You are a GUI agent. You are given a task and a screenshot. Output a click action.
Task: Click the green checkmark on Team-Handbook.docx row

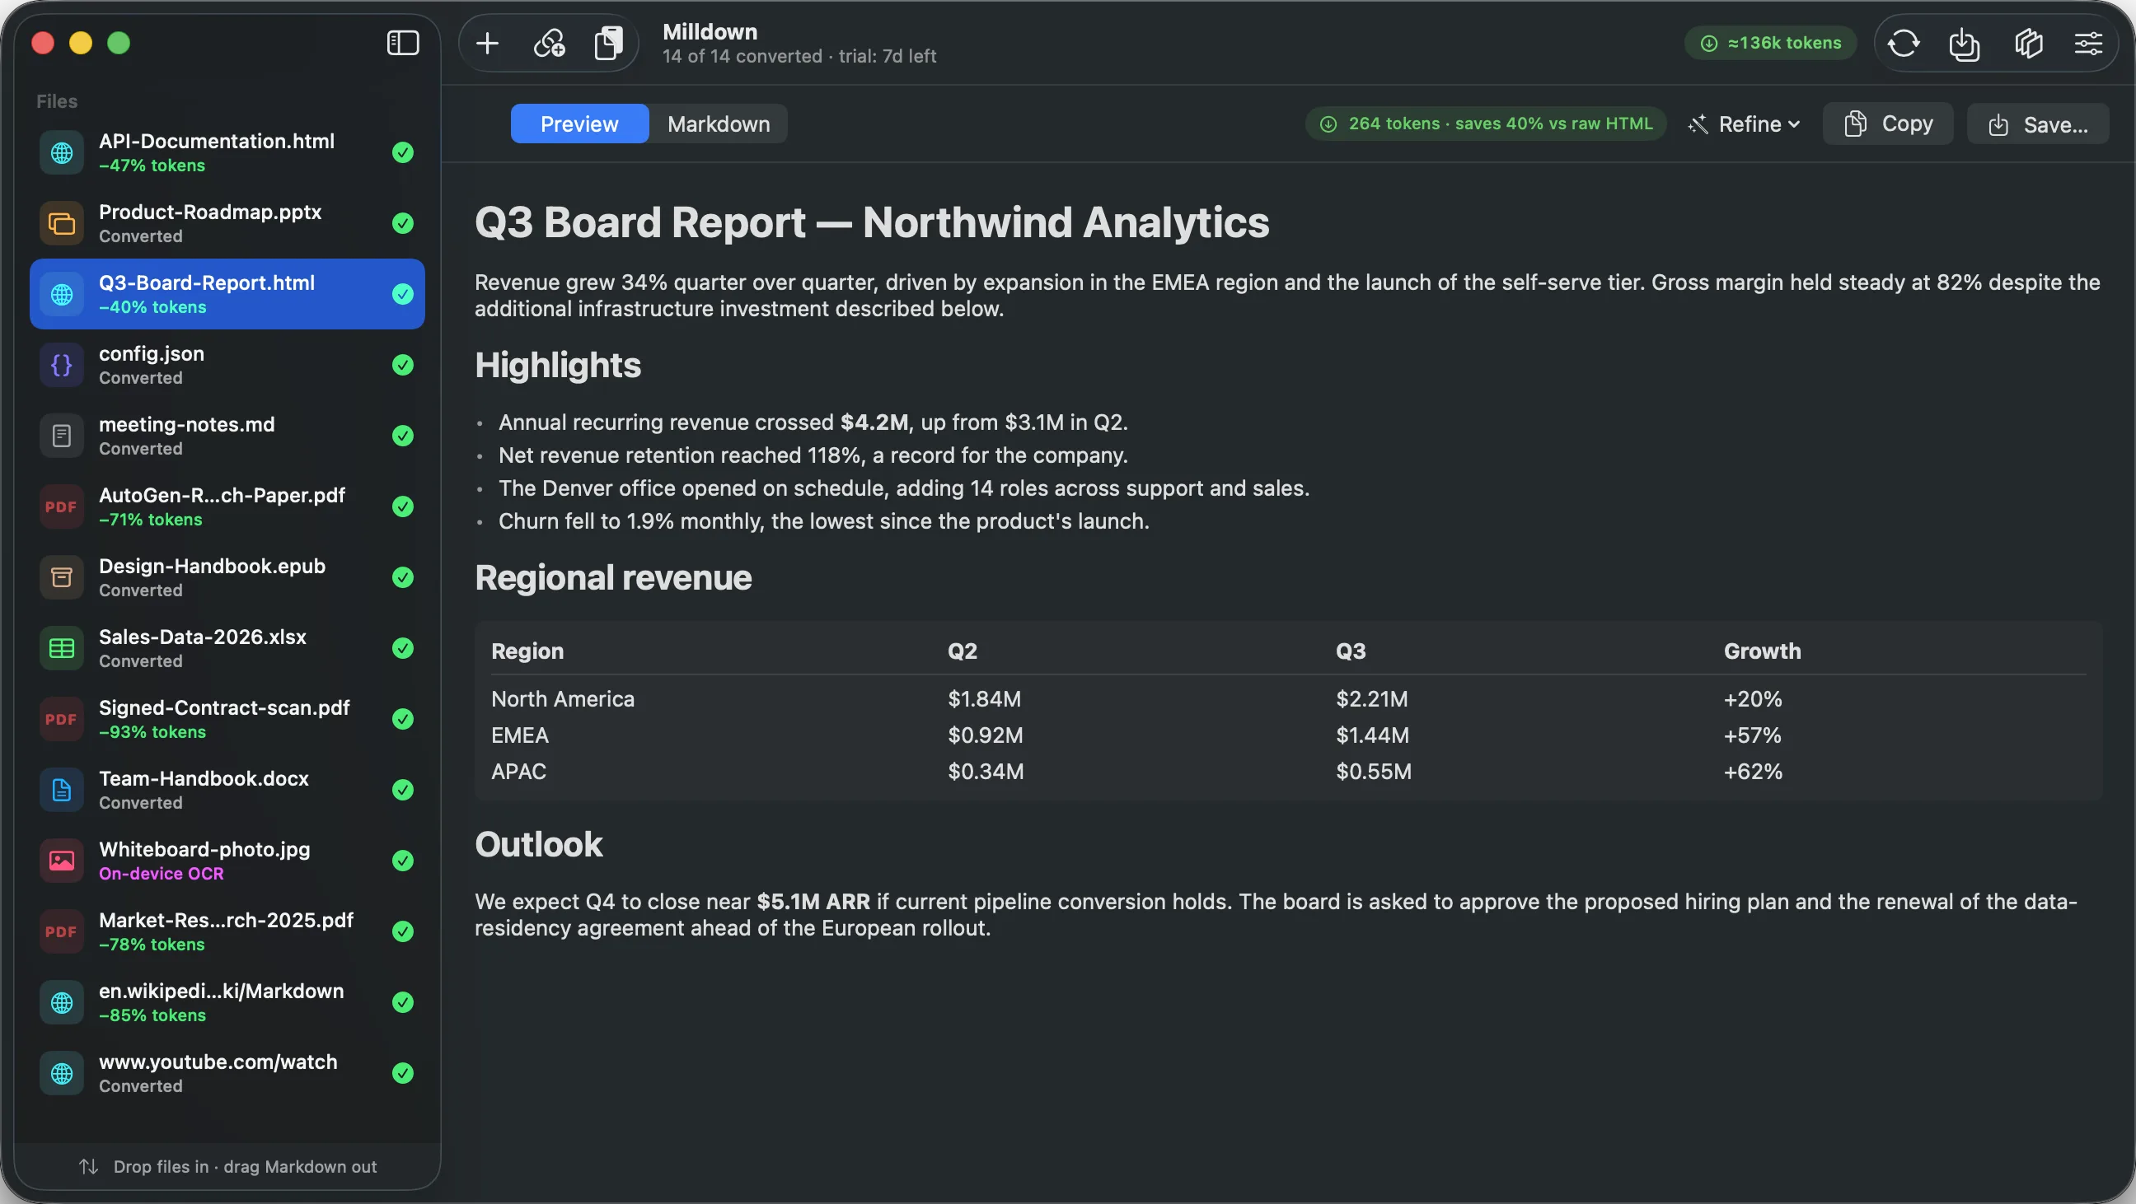403,790
